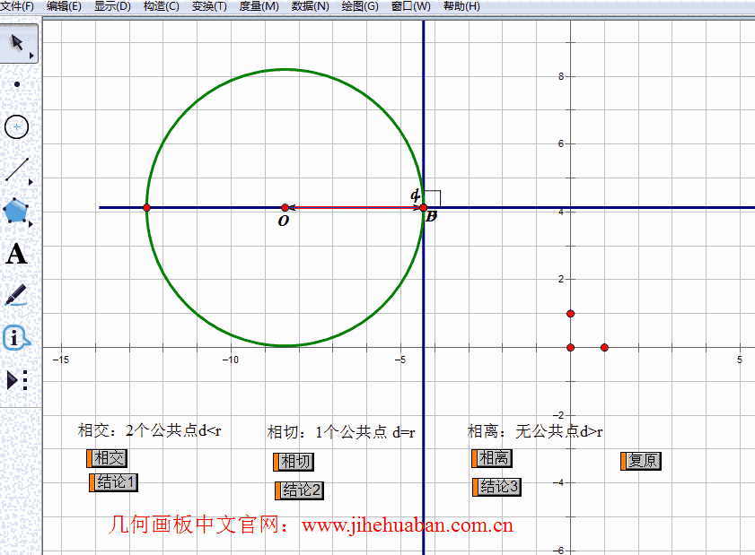Click the 相离 action button

click(x=492, y=458)
